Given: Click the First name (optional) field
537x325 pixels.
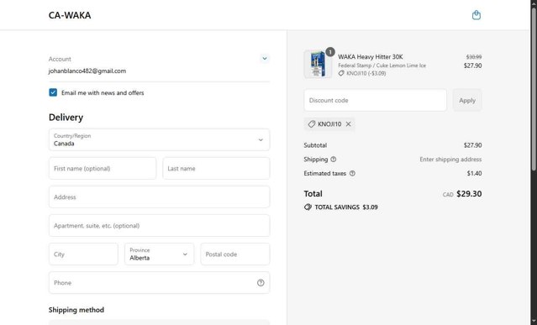Looking at the screenshot, I should coord(103,168).
